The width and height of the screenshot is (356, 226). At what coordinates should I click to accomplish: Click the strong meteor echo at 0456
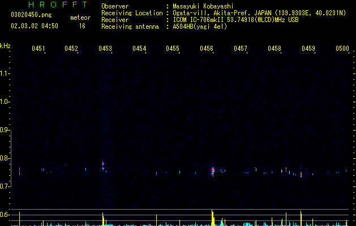[213, 171]
